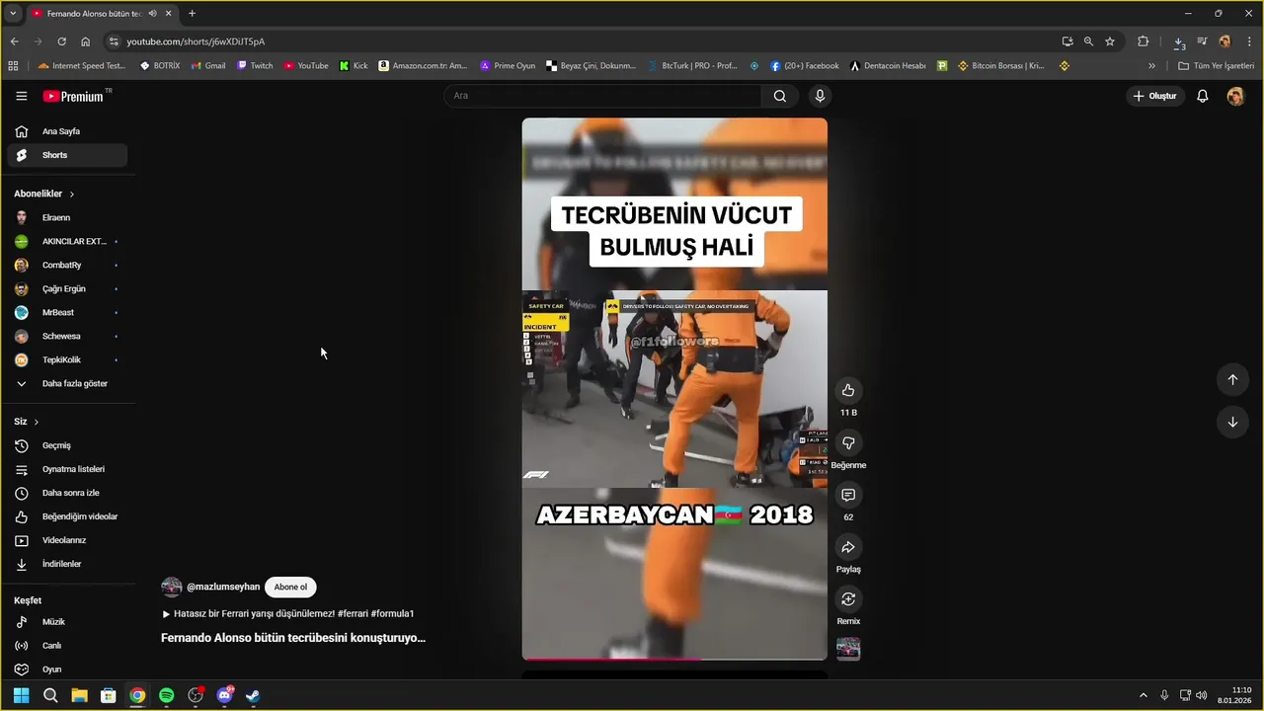
Task: Open the account avatar menu on YouTube
Action: point(1235,96)
